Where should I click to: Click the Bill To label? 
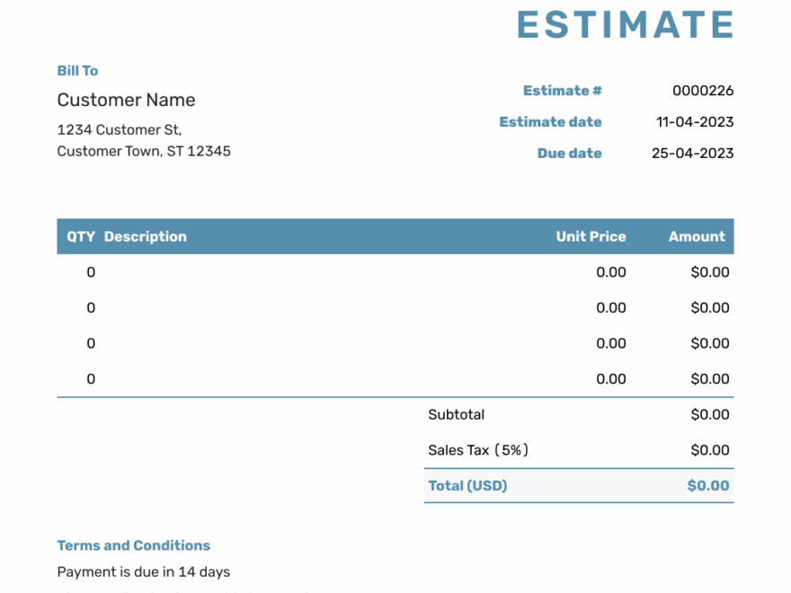click(x=77, y=71)
